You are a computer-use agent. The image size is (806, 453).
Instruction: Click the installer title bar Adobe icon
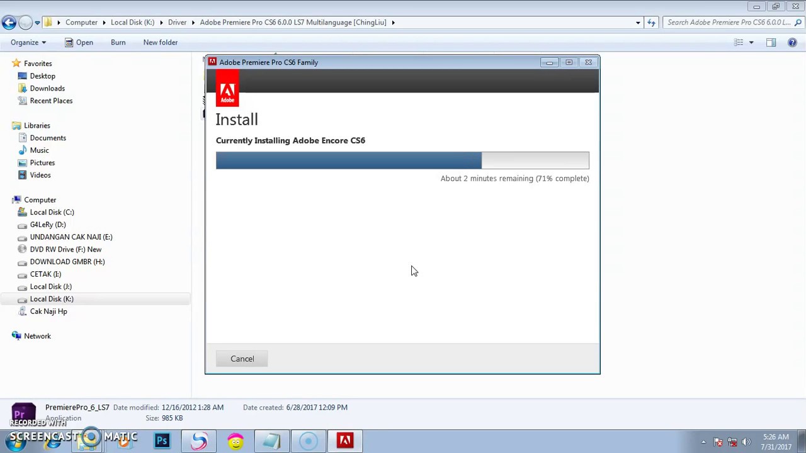pos(212,62)
